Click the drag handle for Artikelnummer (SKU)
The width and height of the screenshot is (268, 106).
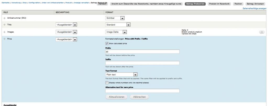click(x=4, y=18)
